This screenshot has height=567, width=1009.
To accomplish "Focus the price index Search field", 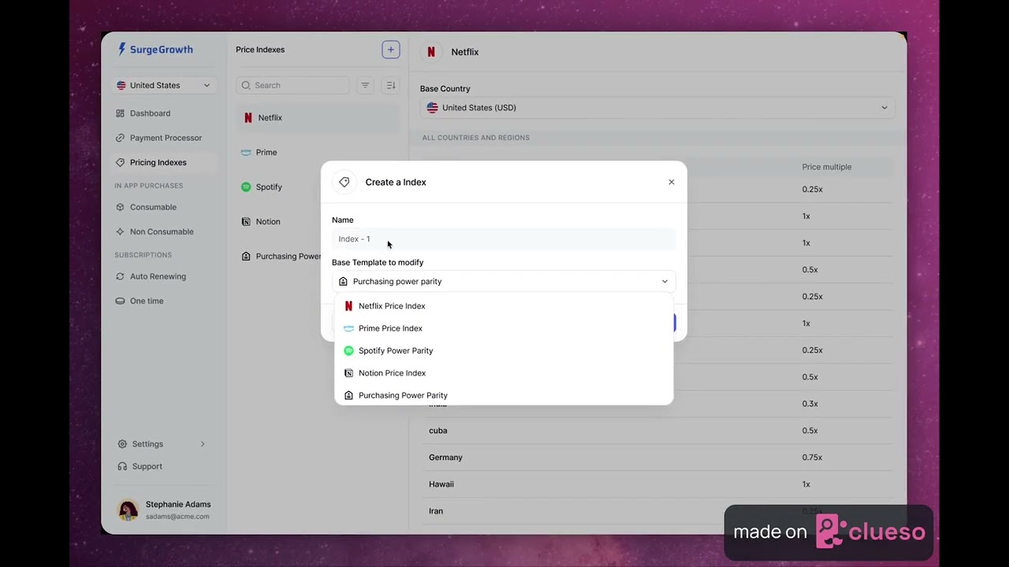I will (292, 85).
